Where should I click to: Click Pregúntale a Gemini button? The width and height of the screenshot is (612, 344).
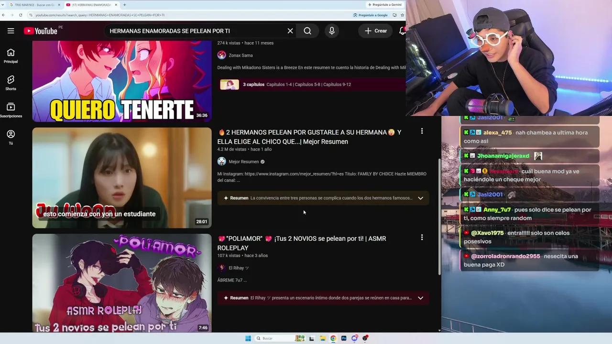click(385, 5)
